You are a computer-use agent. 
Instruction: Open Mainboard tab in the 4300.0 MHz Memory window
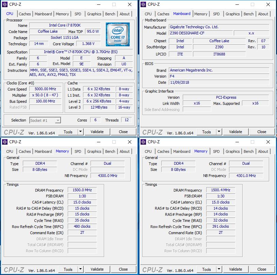[43, 151]
